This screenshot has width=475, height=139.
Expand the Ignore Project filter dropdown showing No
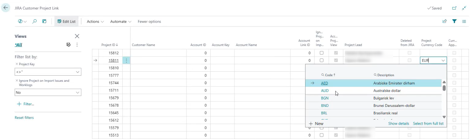pyautogui.click(x=77, y=92)
